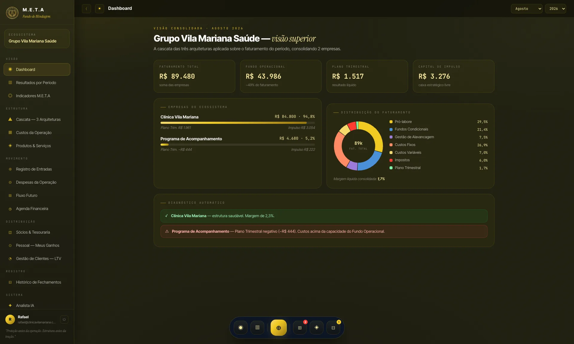574x344 pixels.
Task: Click the dock grid icon with badge 2
Action: [x=300, y=328]
